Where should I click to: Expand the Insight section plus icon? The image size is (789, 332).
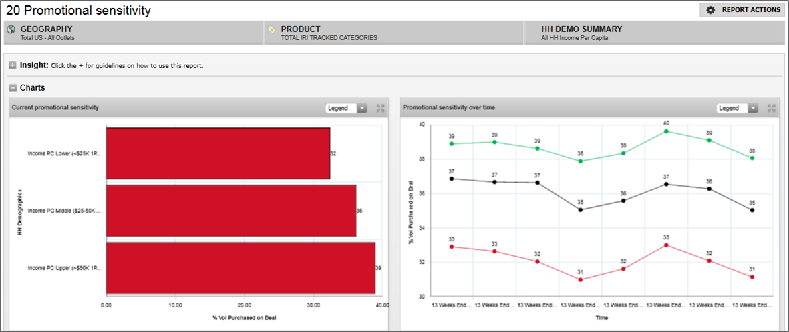click(13, 65)
